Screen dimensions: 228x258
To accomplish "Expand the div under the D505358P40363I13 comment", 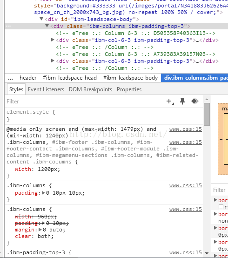I will [x=53, y=40].
